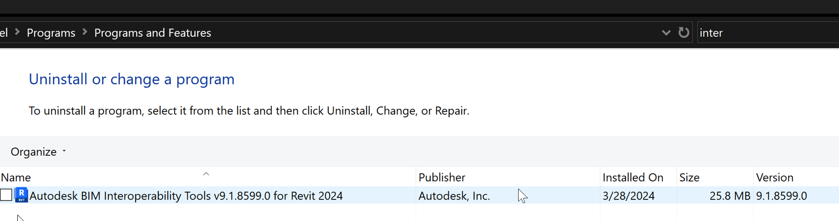Image resolution: width=839 pixels, height=221 pixels.
Task: Click the refresh icon in address bar
Action: [683, 33]
